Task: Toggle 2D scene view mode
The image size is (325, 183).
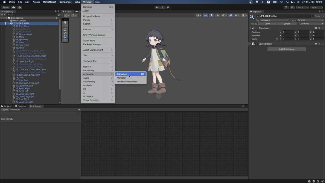Action: tap(206, 15)
